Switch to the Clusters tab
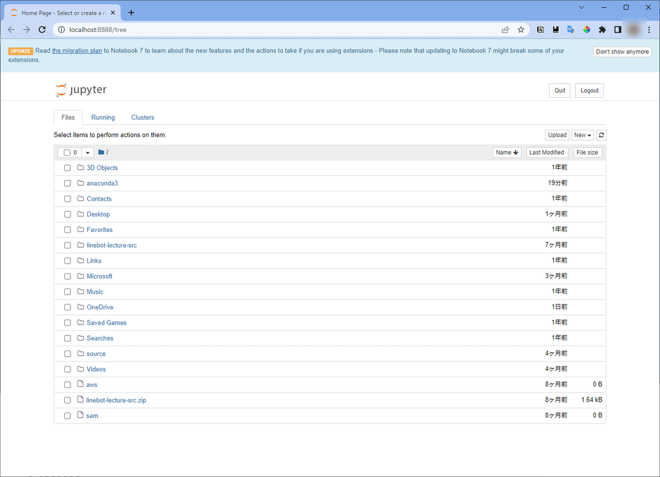The width and height of the screenshot is (660, 477). click(x=143, y=118)
